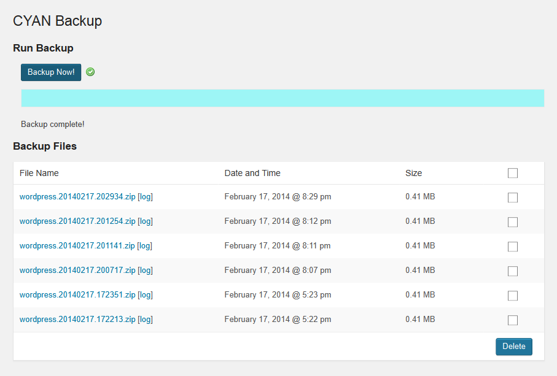557x376 pixels.
Task: View [log] for wordpress.20140217.202934.zip
Action: [146, 196]
